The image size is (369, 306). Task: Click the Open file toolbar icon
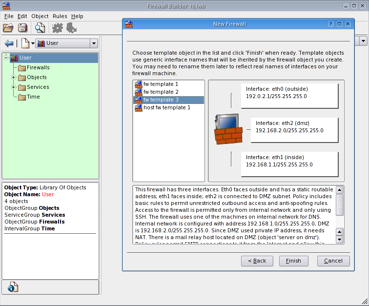(x=8, y=28)
